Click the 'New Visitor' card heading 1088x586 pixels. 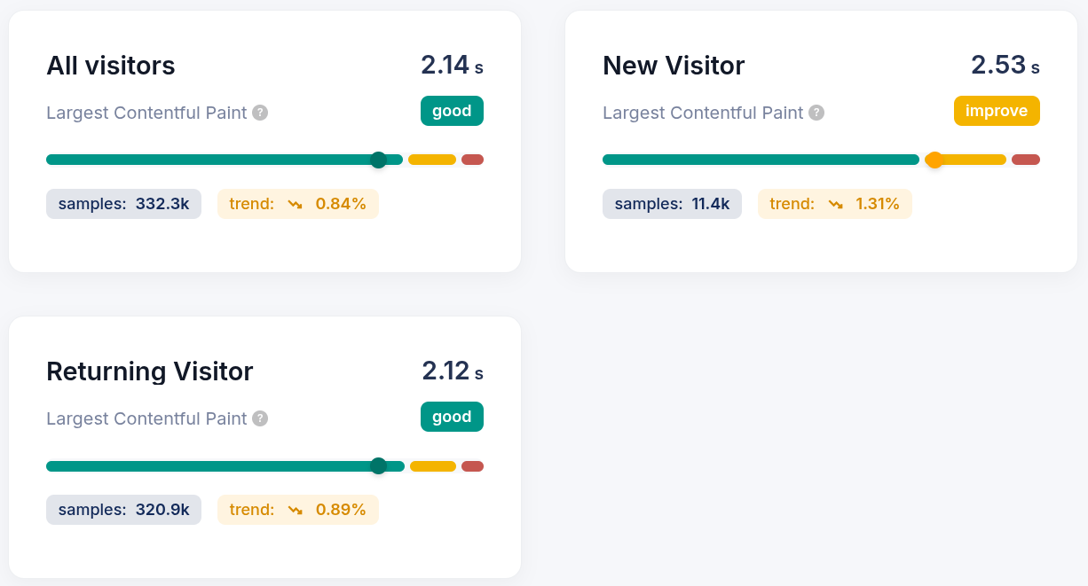(x=674, y=66)
